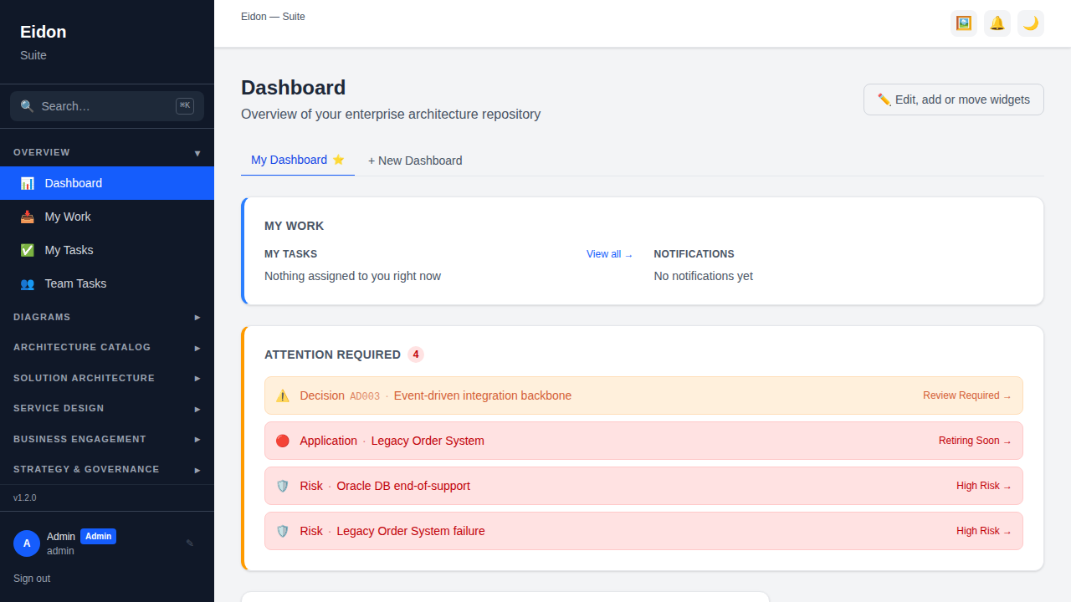The width and height of the screenshot is (1071, 602).
Task: Open the Dashboard sidebar item
Action: 107,183
